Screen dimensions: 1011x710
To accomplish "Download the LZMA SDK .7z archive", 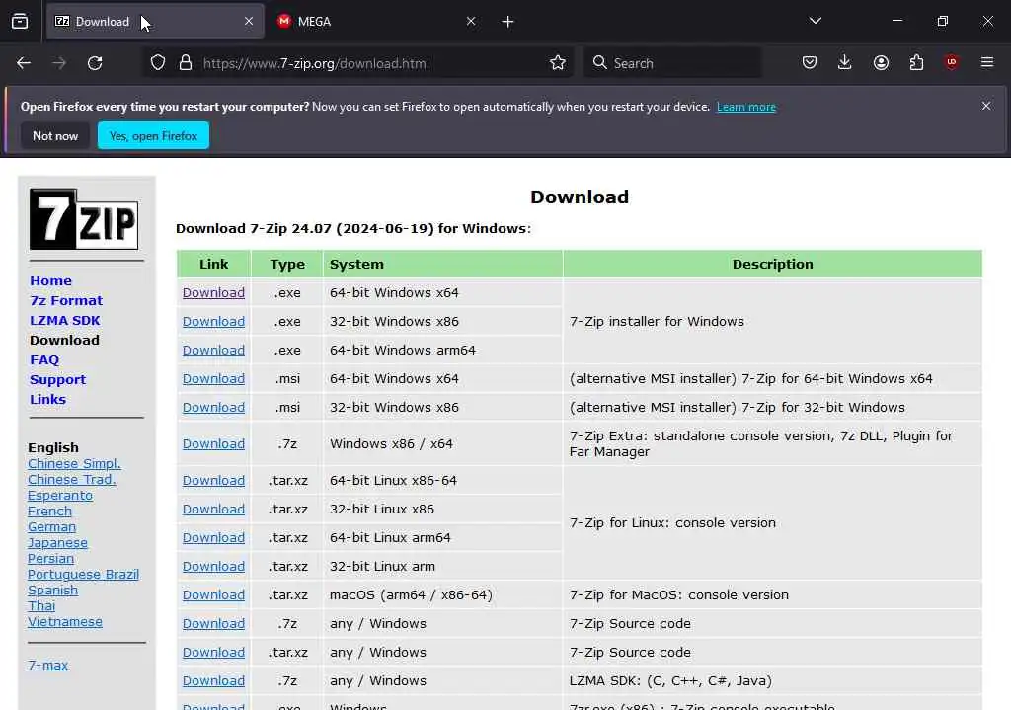I will coord(213,681).
